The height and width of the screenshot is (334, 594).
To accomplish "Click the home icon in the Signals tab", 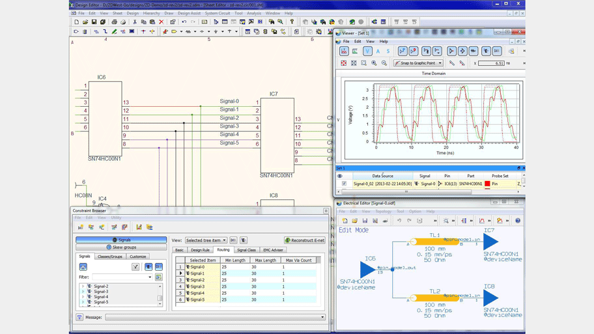I will 83,267.
